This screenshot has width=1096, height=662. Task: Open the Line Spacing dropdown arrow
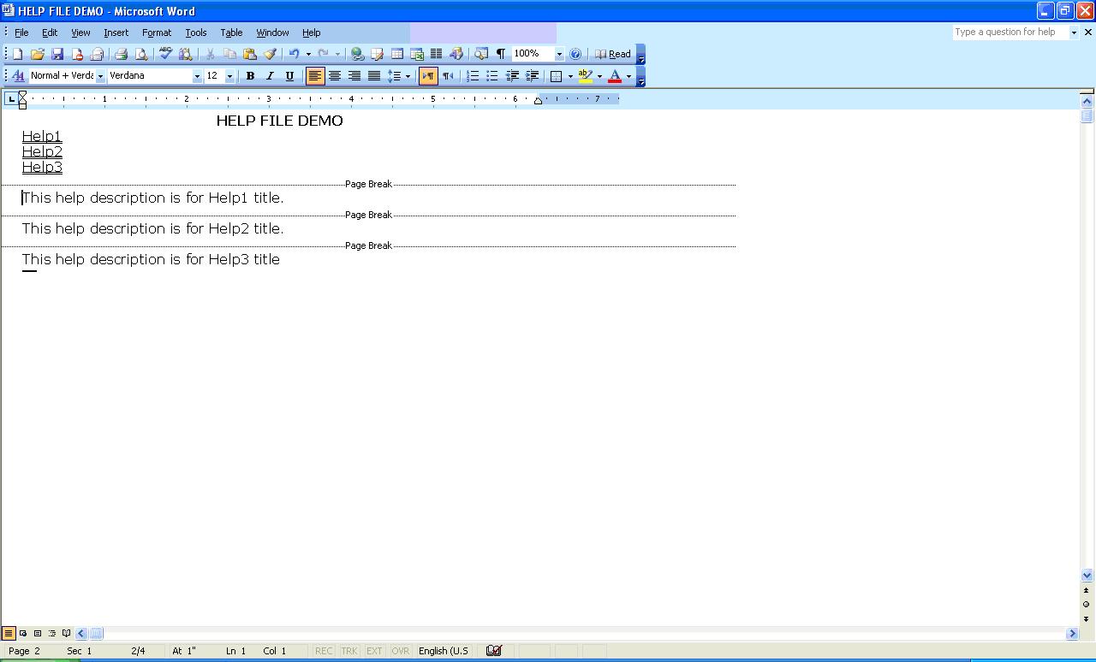(408, 76)
